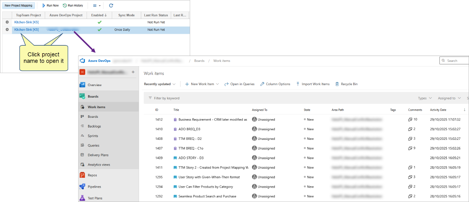Click the Refresh icon in toolbar
Viewport: 469px width, 202px height.
tap(111, 6)
